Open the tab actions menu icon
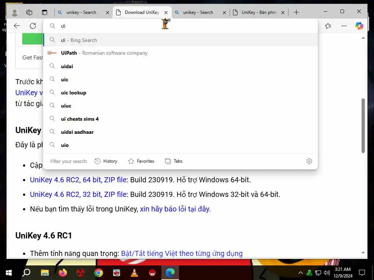 (45, 12)
